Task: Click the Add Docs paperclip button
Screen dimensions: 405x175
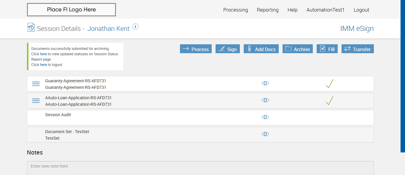Action: [262, 49]
